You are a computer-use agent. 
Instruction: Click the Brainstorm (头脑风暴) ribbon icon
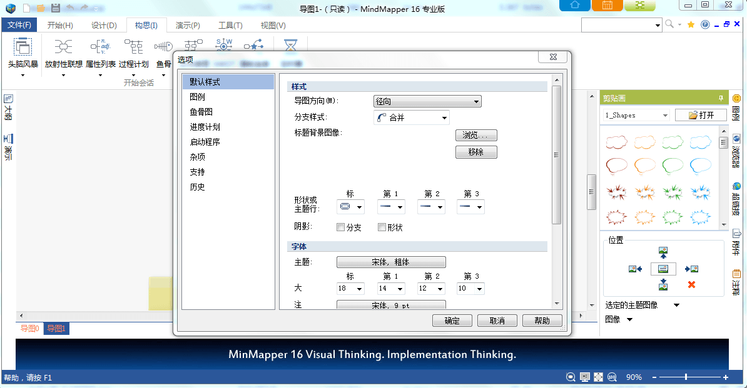tap(23, 47)
